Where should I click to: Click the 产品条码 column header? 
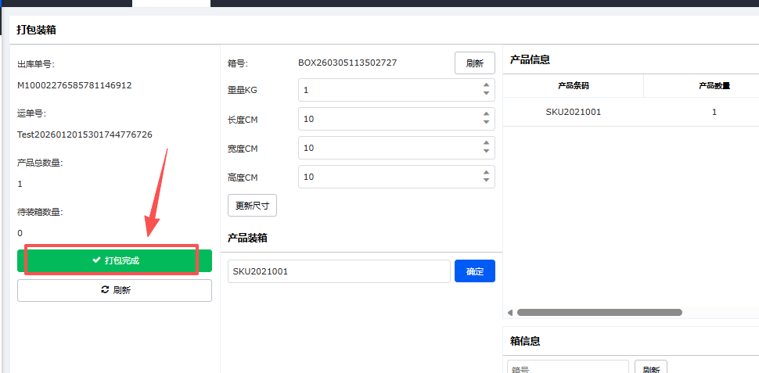[x=573, y=85]
